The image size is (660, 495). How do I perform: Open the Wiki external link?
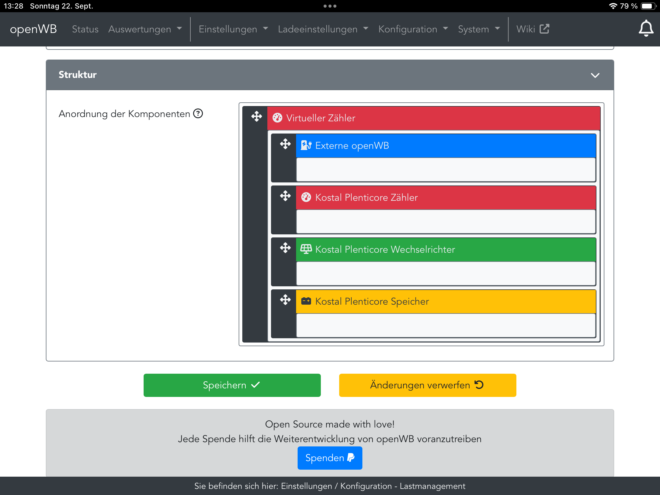[x=532, y=29]
